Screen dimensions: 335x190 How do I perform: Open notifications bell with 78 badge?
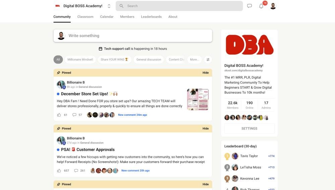point(261,6)
